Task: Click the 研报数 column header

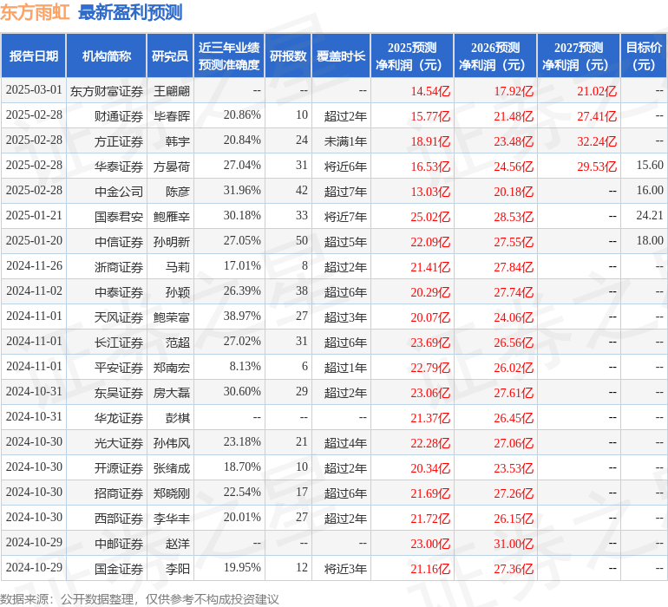Action: pos(288,55)
